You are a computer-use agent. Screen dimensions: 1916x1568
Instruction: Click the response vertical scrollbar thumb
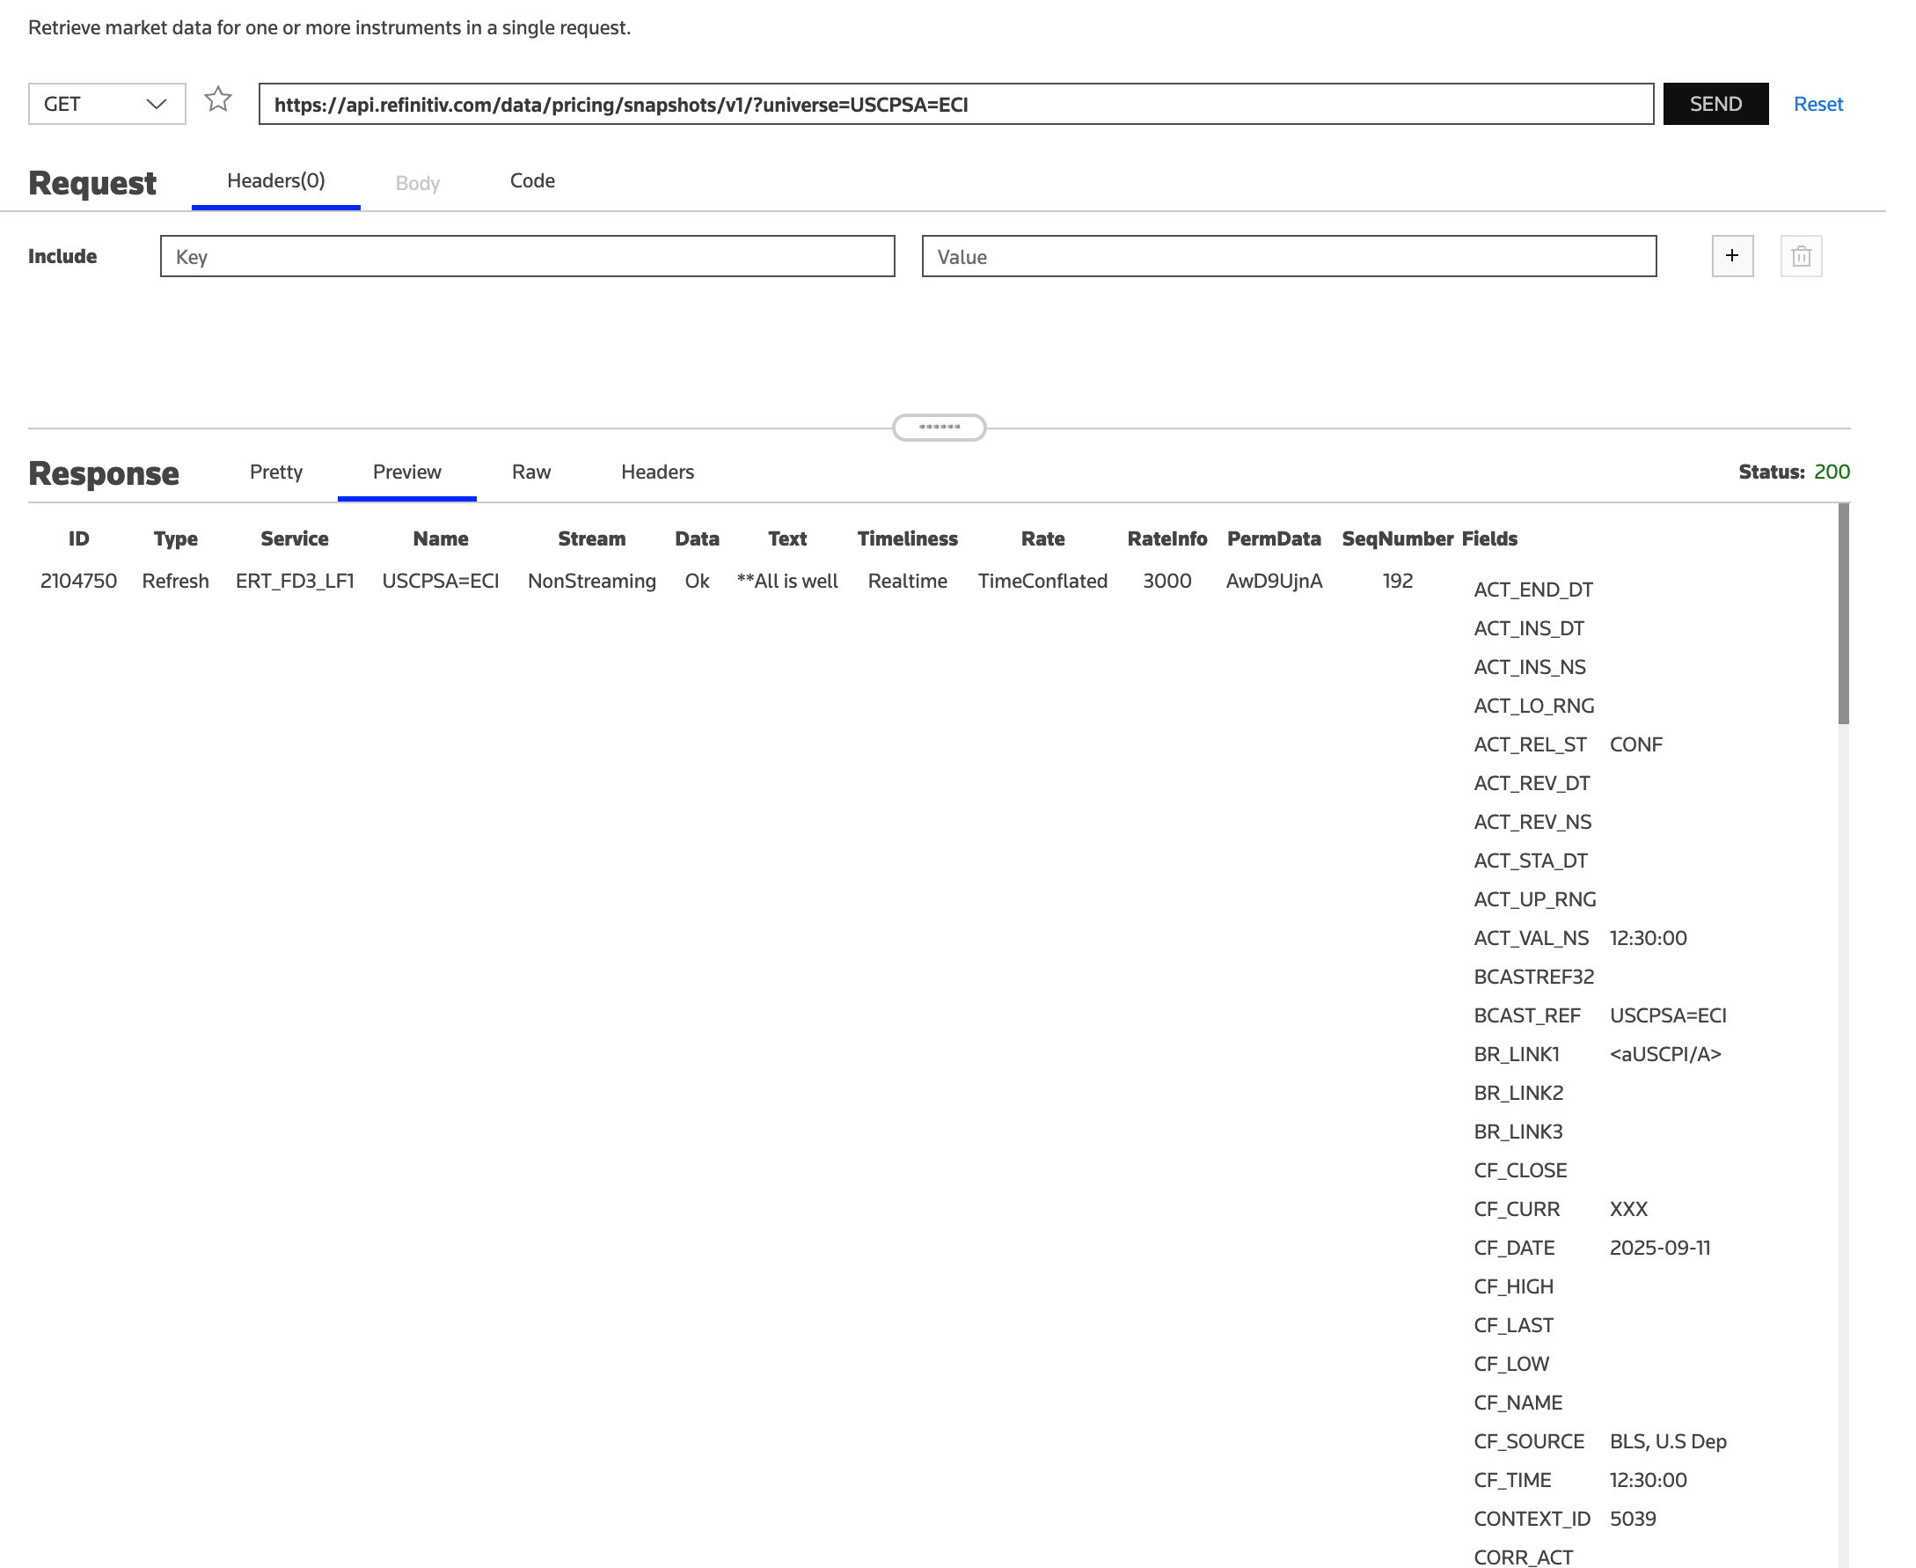[x=1842, y=614]
